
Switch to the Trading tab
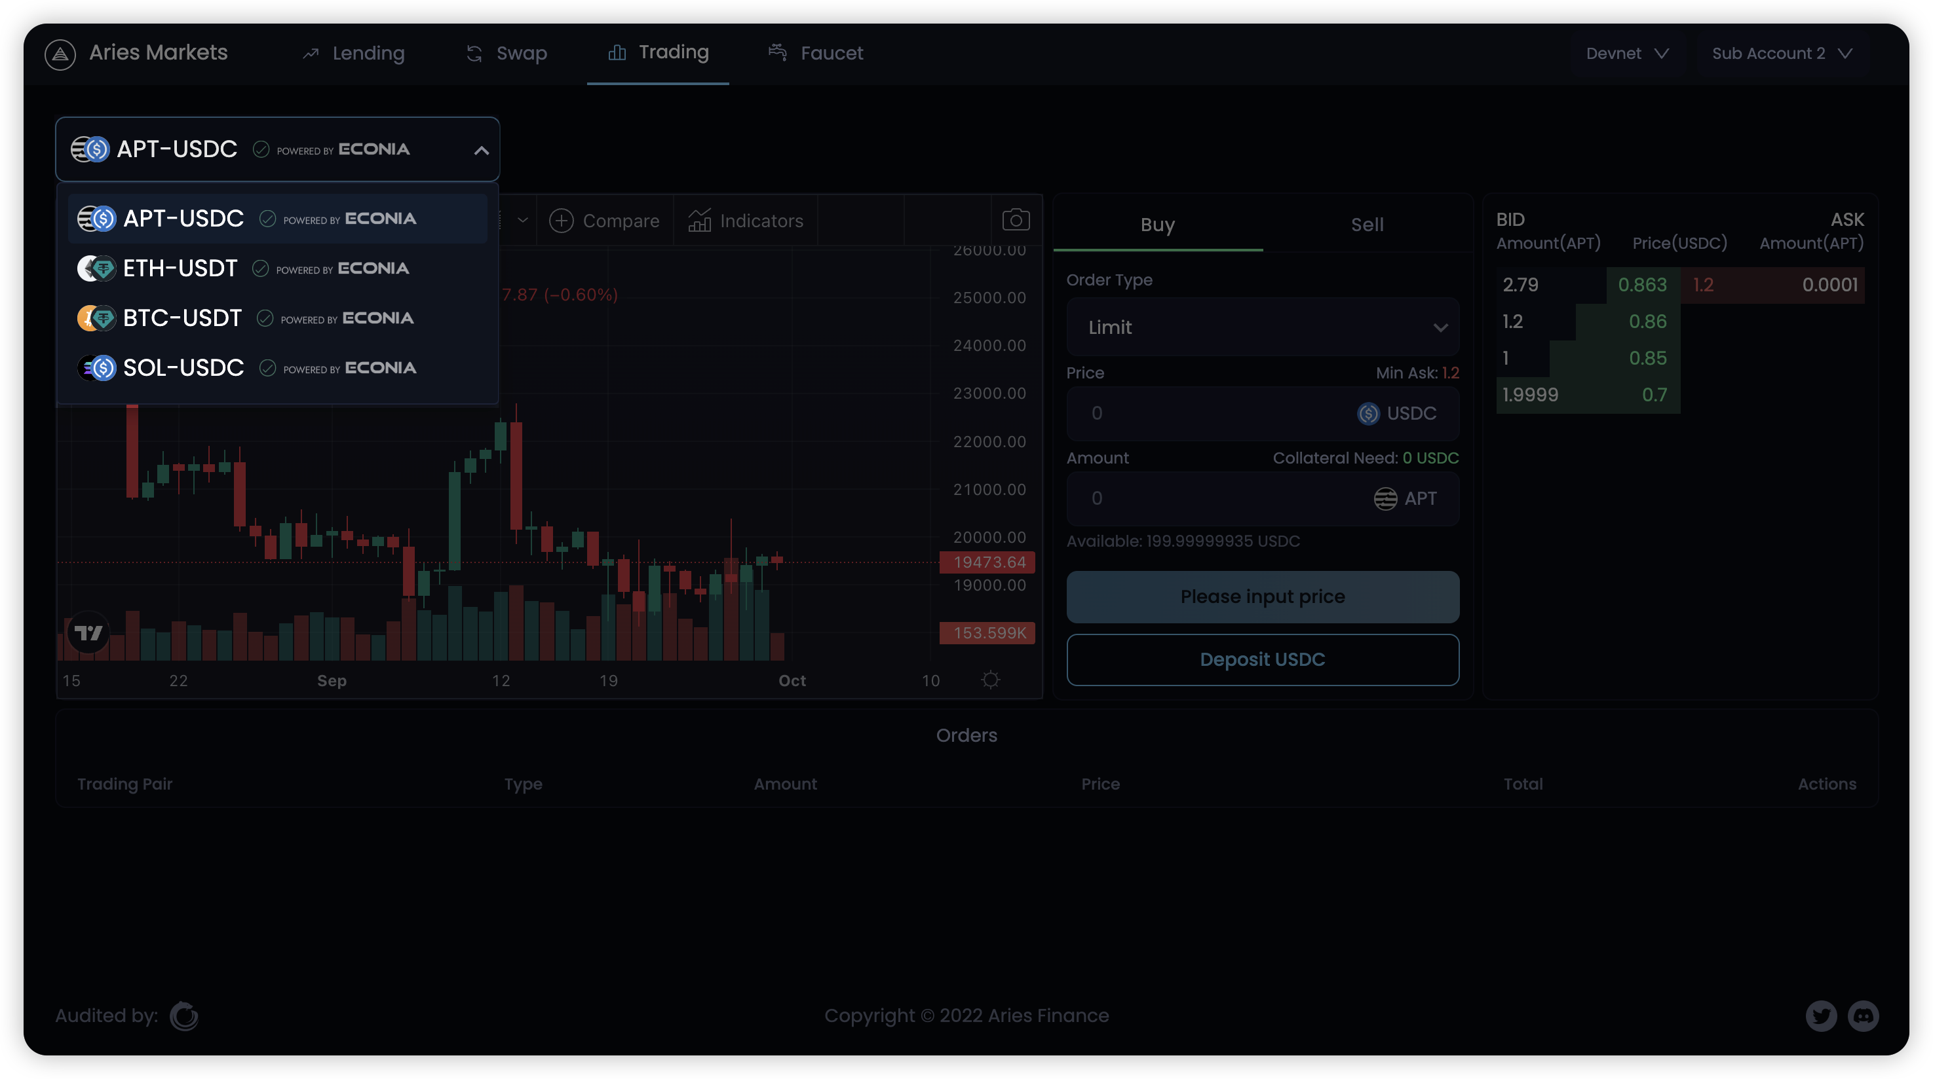(658, 52)
